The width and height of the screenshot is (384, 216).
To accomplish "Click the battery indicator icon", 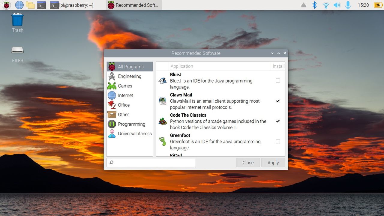I will coord(378,5).
